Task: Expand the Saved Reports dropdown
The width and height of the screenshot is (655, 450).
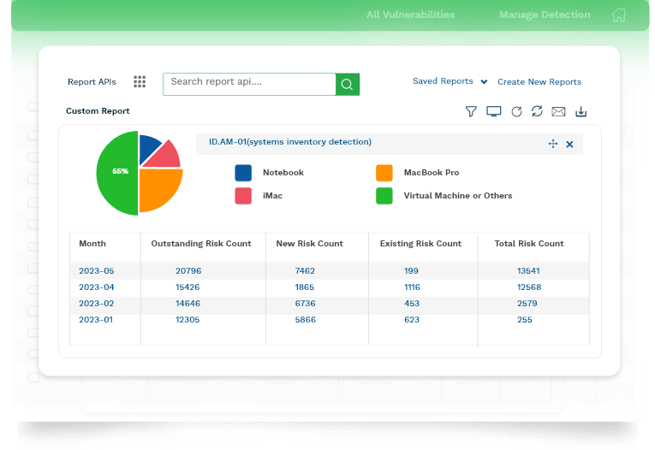Action: coord(450,81)
